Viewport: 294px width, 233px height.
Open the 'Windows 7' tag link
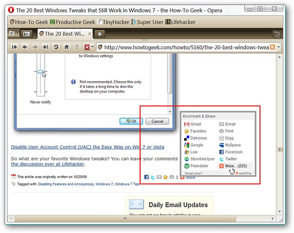[104, 184]
